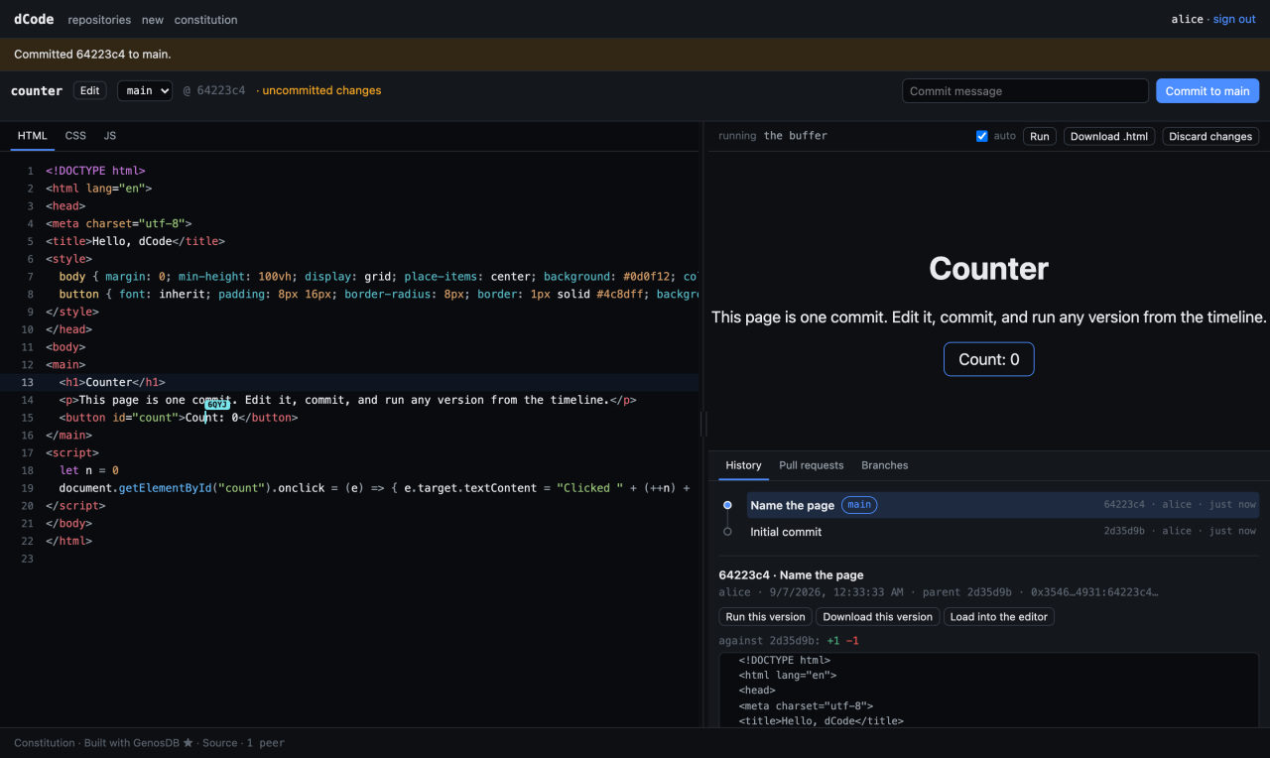Viewport: 1270px width, 758px height.
Task: Open the main branch dropdown
Action: 145,90
